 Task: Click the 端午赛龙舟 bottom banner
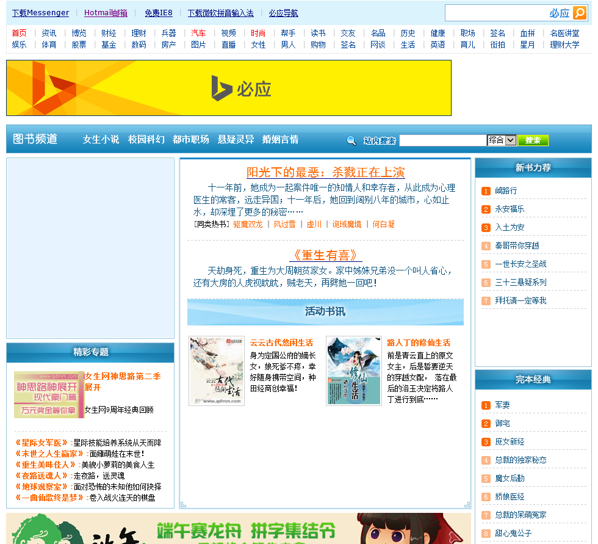pyautogui.click(x=239, y=528)
